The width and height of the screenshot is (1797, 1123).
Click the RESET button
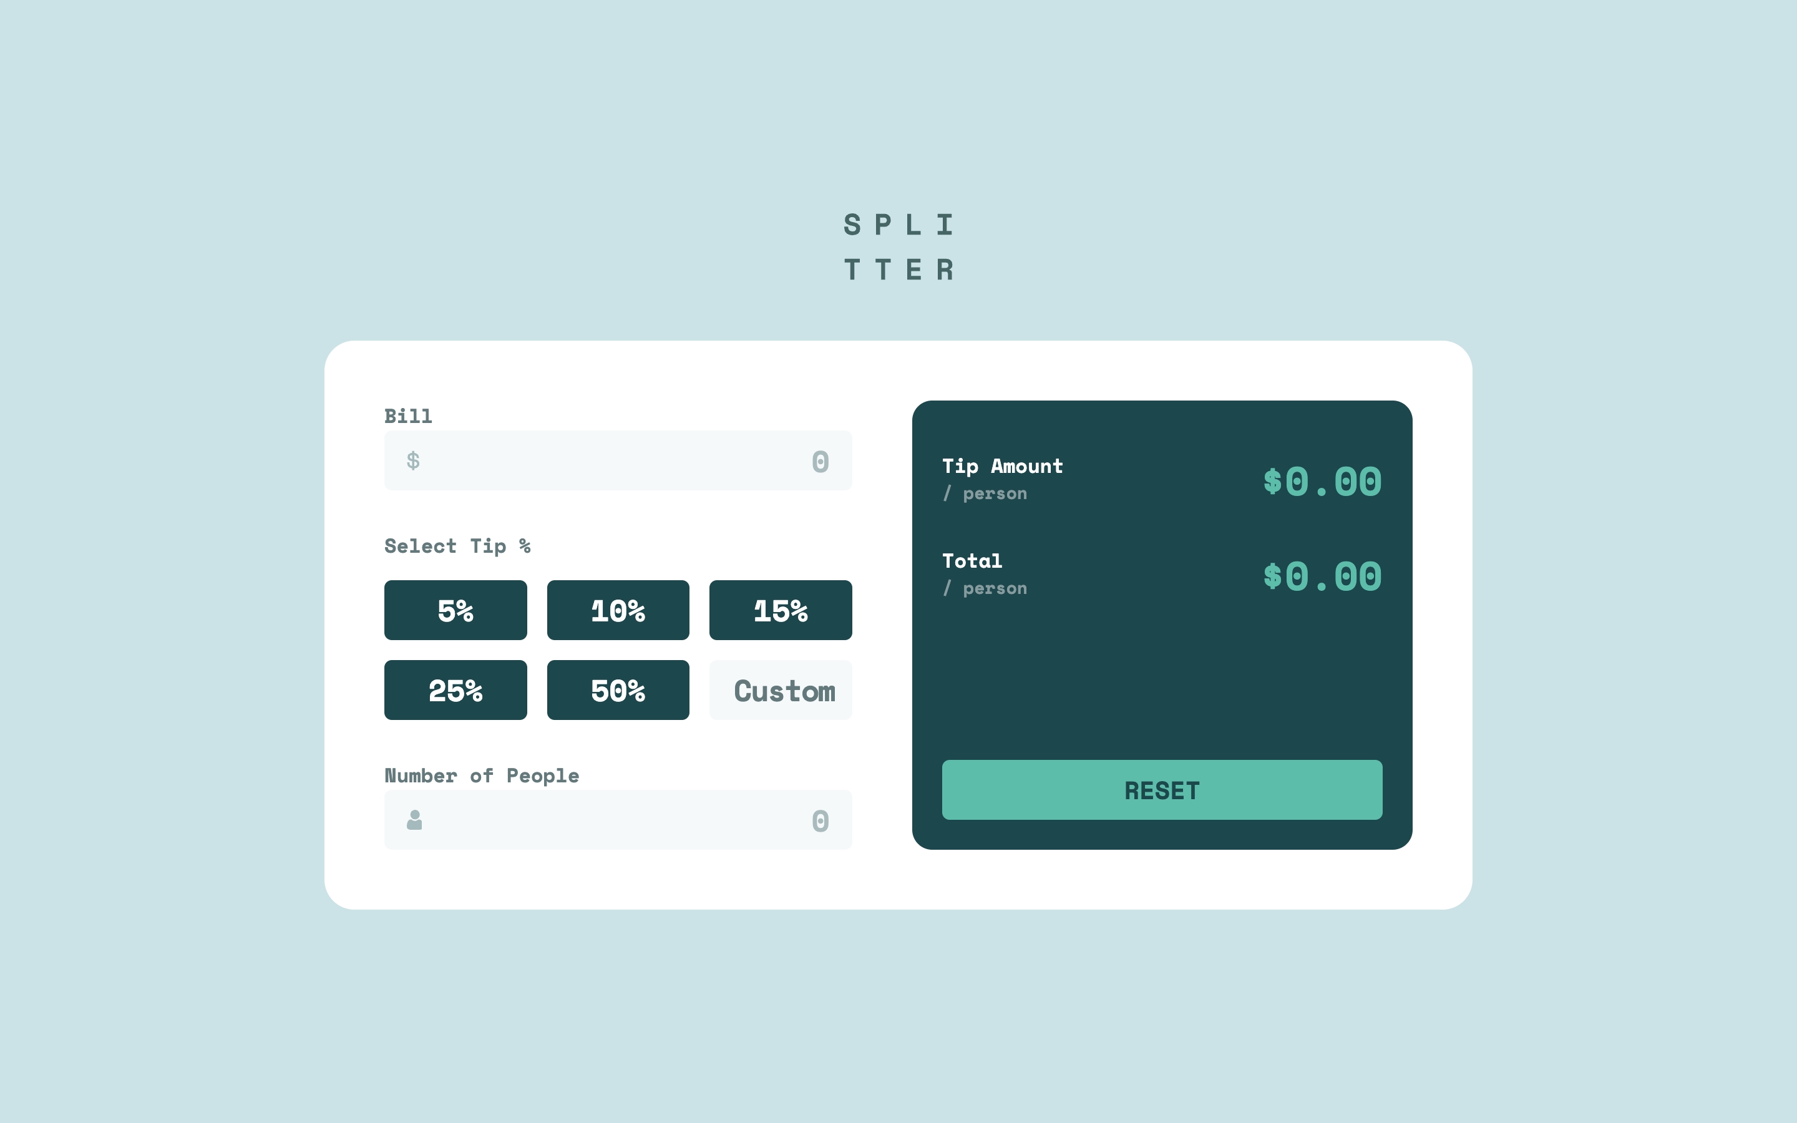tap(1162, 790)
